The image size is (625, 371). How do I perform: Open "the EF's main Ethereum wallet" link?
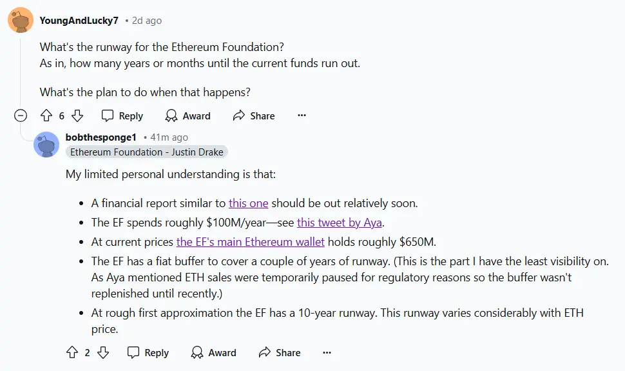251,242
